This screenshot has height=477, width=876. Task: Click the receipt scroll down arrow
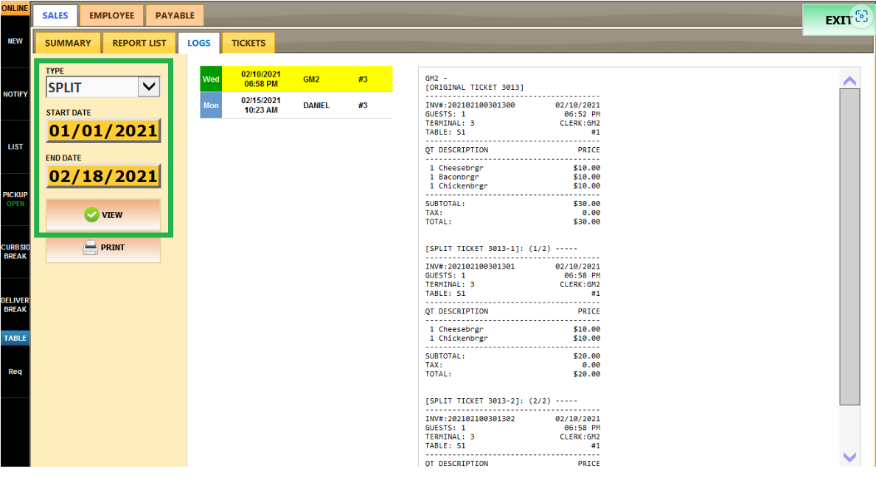[x=849, y=457]
